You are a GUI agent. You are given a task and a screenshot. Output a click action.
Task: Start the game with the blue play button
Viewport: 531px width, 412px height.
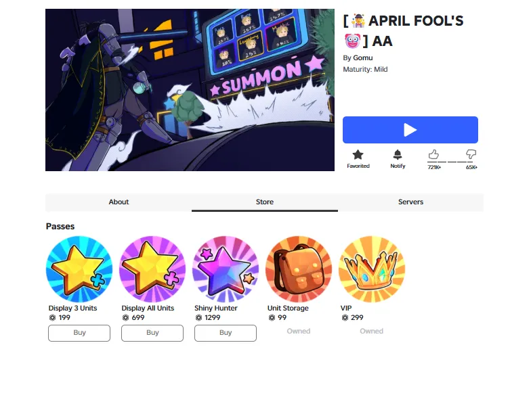410,130
